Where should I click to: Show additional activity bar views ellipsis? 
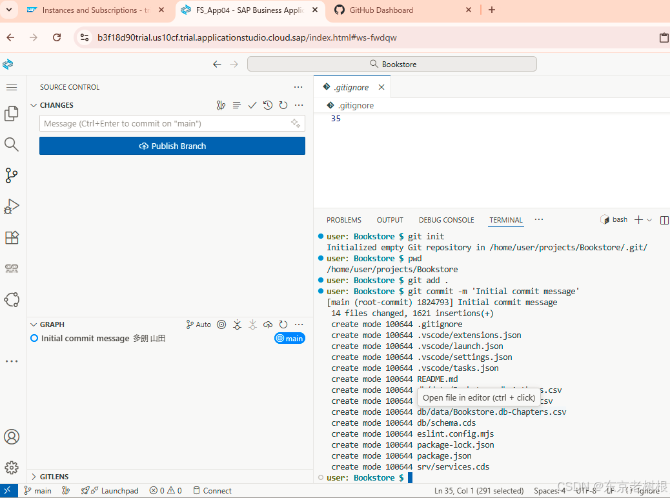(12, 361)
